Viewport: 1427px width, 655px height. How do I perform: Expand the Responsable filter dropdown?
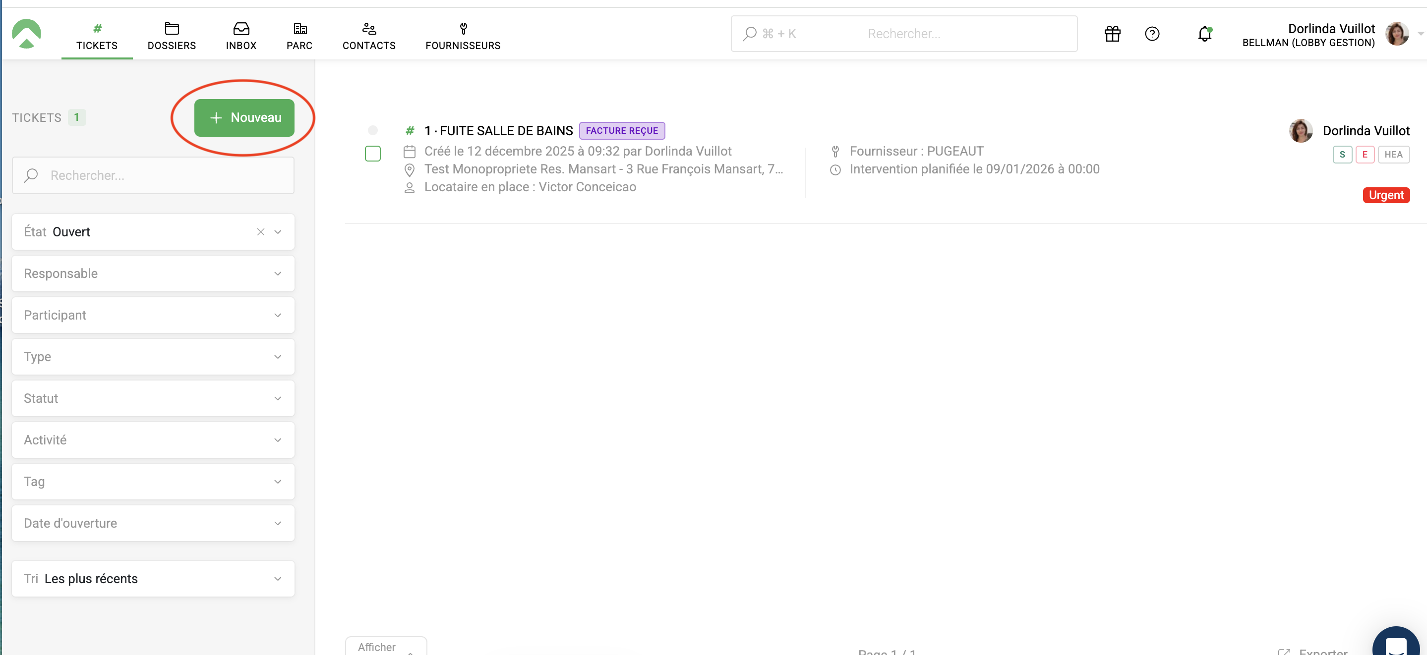(x=153, y=273)
